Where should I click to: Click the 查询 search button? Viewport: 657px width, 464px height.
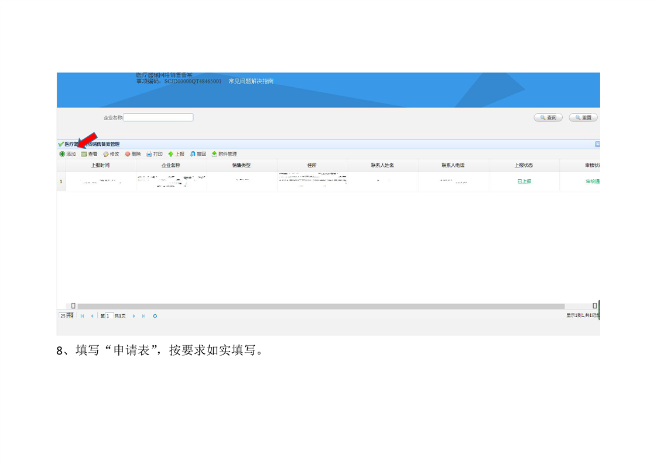(548, 118)
